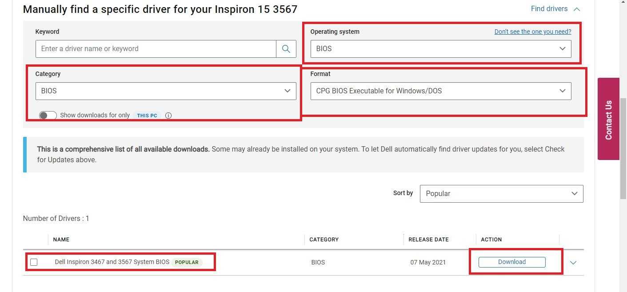Toggle Show downloads for only this PC
Image resolution: width=627 pixels, height=292 pixels.
48,116
